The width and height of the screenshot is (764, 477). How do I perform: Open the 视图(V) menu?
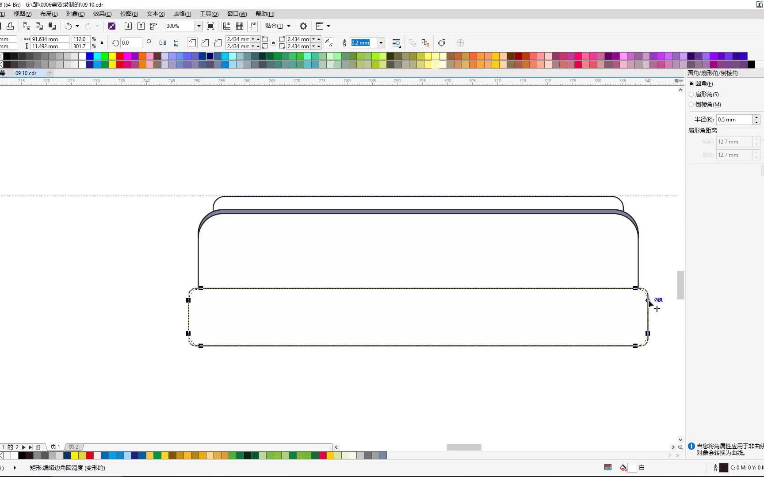[23, 14]
